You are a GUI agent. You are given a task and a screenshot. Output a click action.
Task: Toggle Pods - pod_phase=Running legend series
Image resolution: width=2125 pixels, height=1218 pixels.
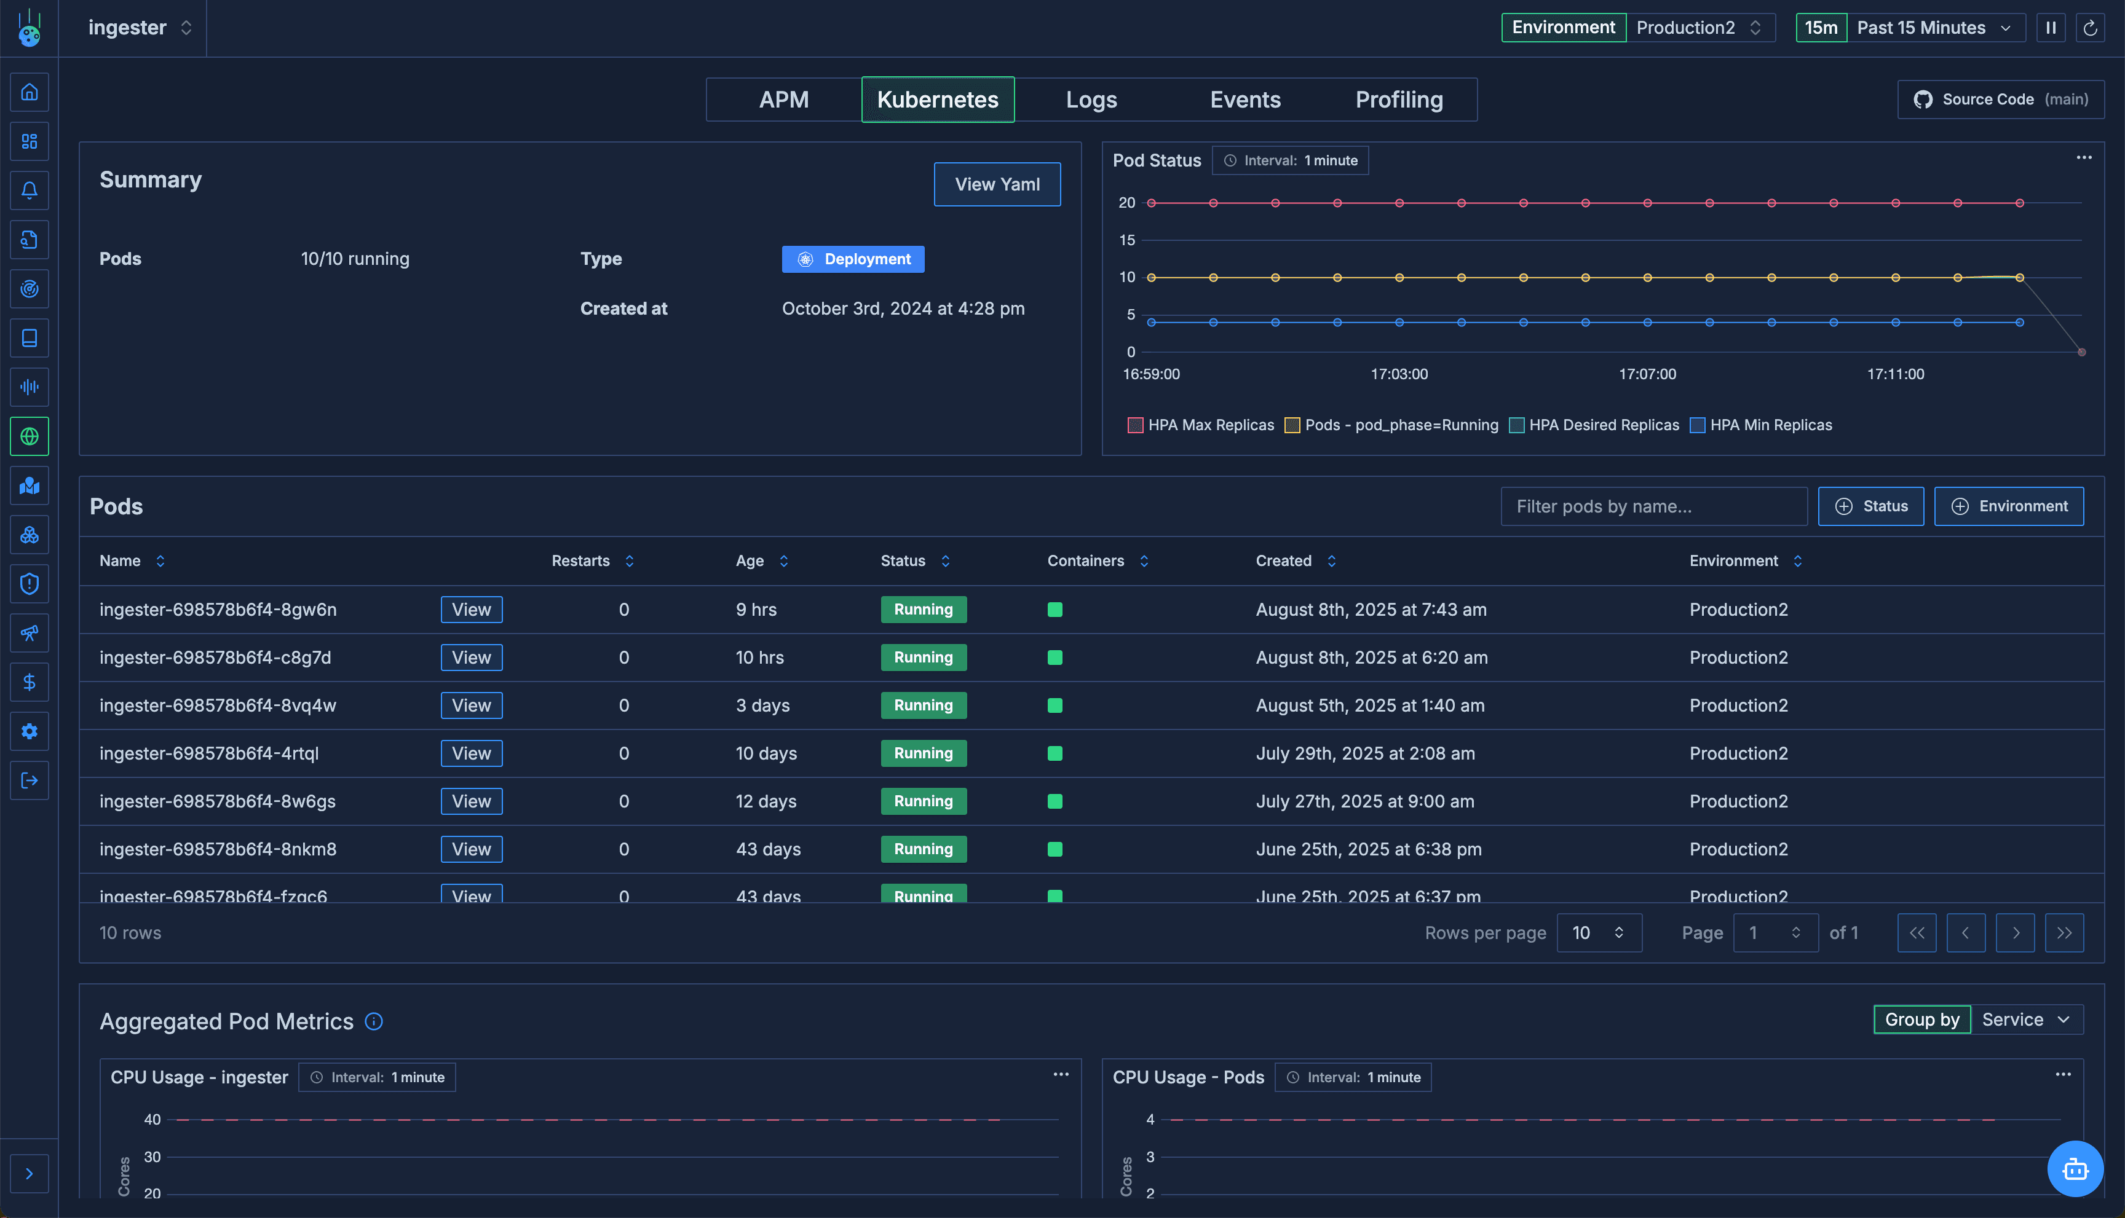click(x=1391, y=425)
